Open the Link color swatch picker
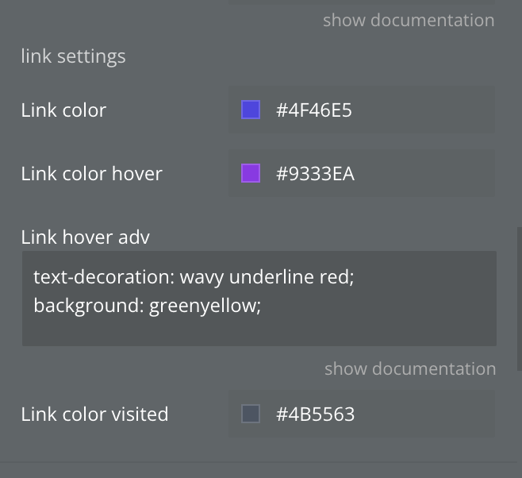This screenshot has height=478, width=522. (251, 110)
